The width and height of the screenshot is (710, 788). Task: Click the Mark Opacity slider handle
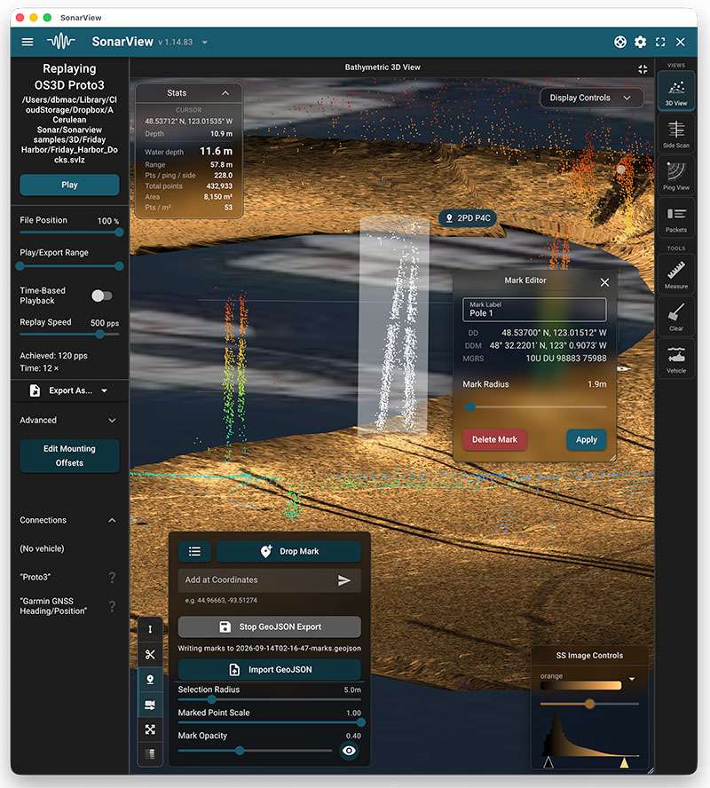tap(240, 751)
